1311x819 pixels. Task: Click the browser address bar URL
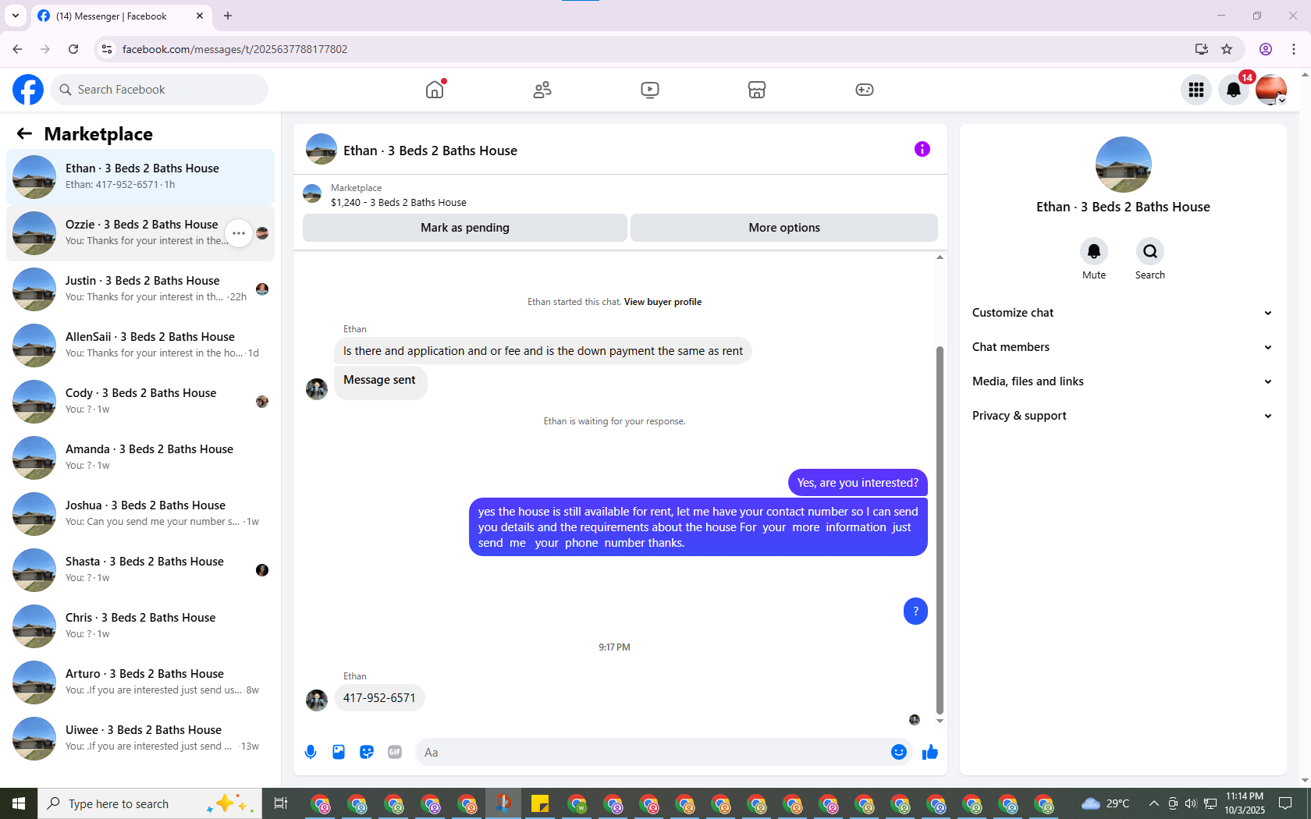click(x=235, y=49)
